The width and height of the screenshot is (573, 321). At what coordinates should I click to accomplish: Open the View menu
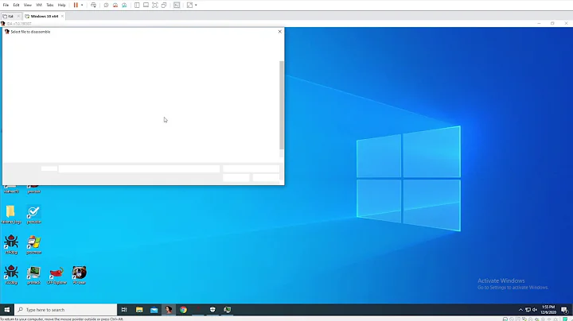click(27, 5)
